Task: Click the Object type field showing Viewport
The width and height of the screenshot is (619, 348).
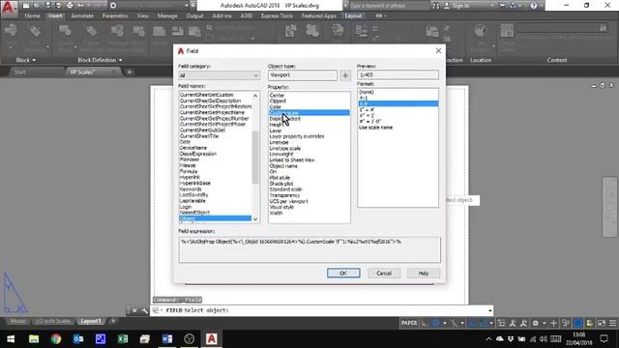Action: [303, 75]
